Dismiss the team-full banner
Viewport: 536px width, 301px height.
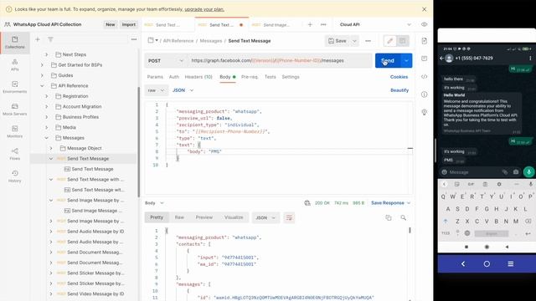click(425, 9)
